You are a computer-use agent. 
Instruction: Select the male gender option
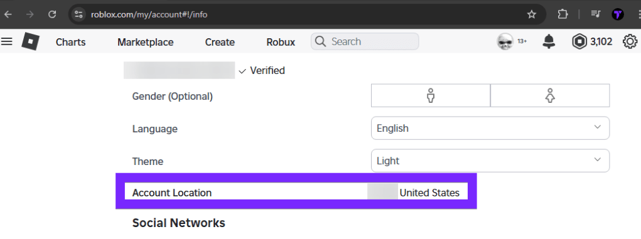click(x=431, y=95)
